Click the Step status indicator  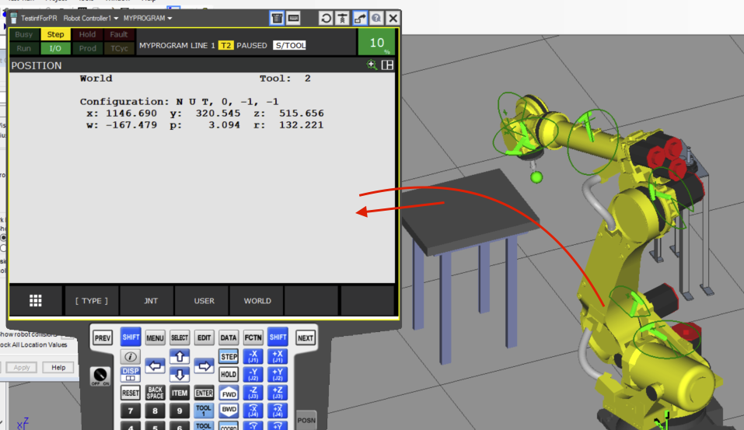coord(55,34)
